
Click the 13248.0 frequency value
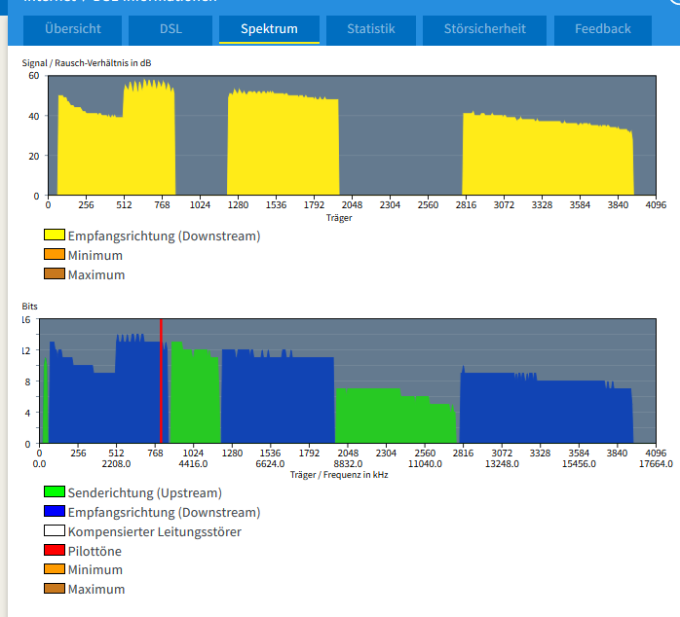502,464
